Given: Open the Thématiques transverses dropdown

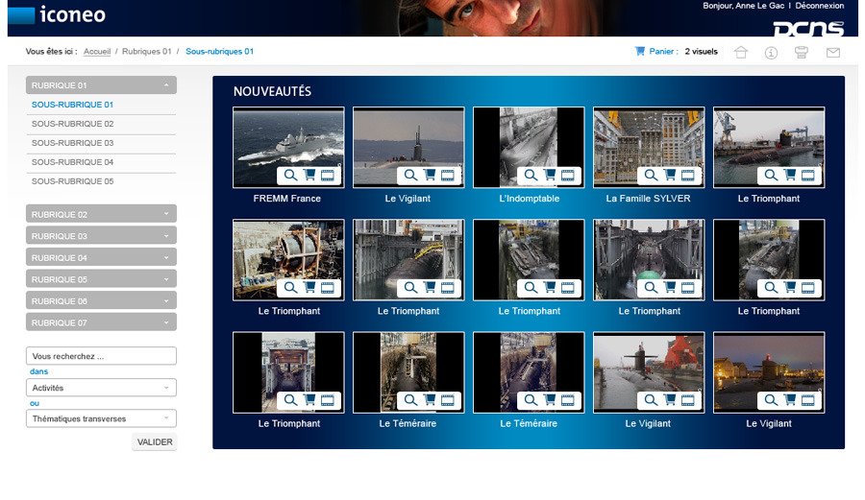Looking at the screenshot, I should point(101,418).
